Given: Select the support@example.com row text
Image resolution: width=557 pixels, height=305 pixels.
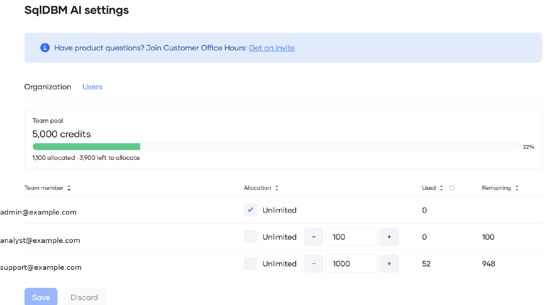Looking at the screenshot, I should click(41, 267).
